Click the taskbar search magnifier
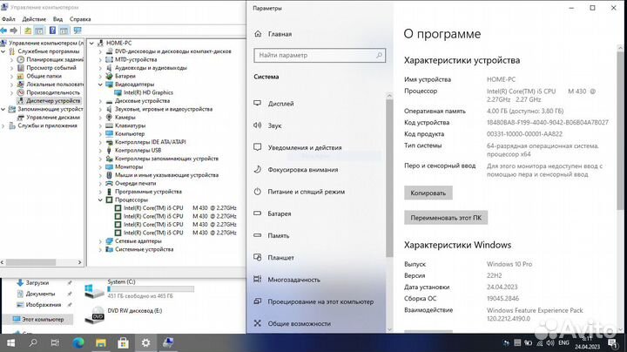The image size is (627, 352). [x=33, y=342]
